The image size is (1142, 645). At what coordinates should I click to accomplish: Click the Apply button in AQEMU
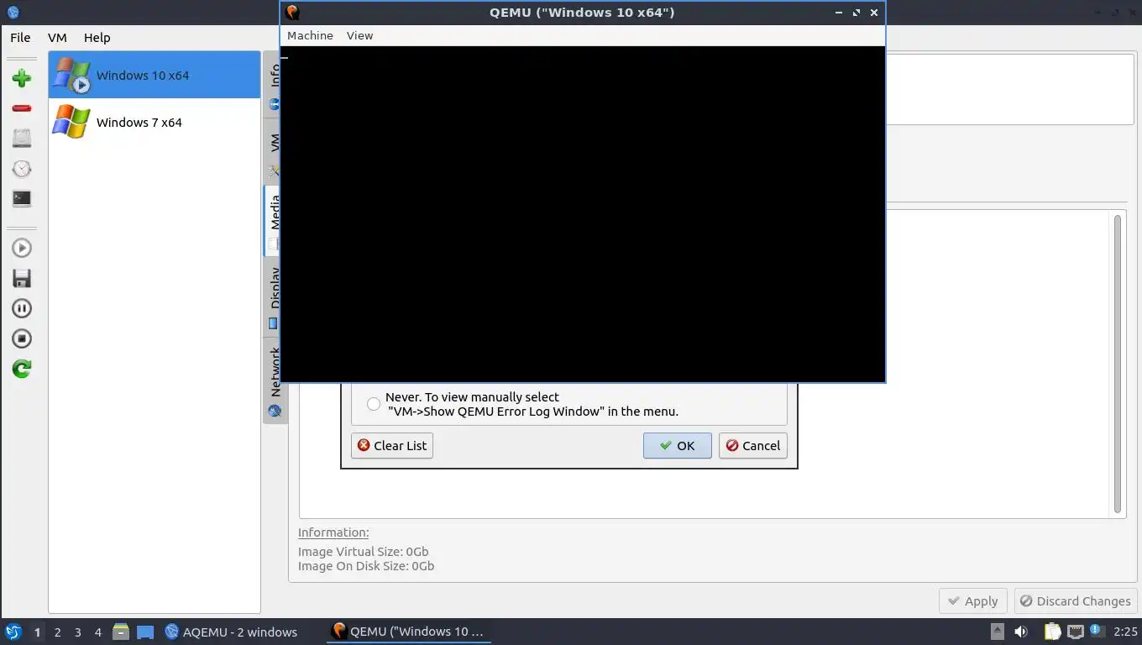coord(972,600)
